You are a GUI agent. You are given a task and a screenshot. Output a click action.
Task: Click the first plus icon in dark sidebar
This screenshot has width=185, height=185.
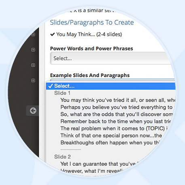click(x=33, y=34)
